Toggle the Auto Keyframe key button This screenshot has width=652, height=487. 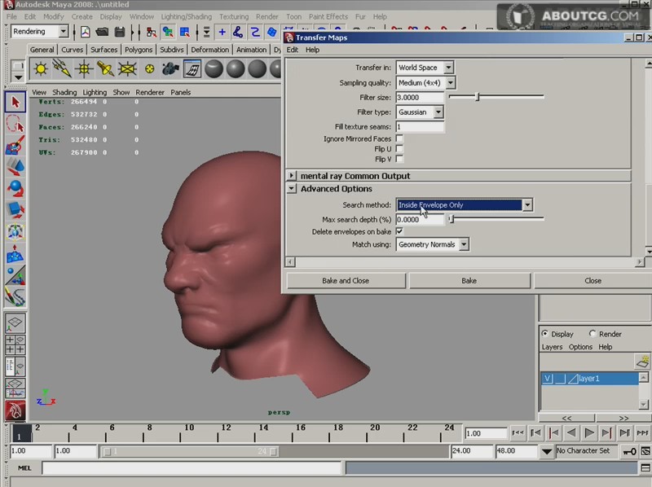[x=628, y=451]
